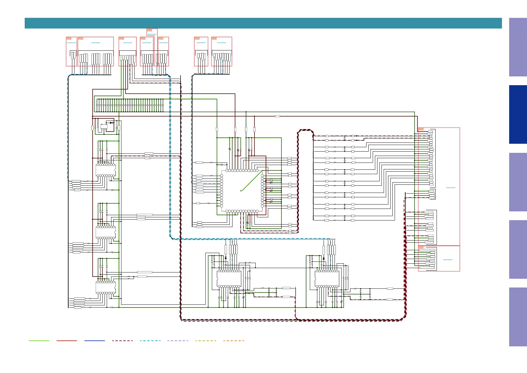Select the topmost DIP chip on left side

tap(105, 170)
